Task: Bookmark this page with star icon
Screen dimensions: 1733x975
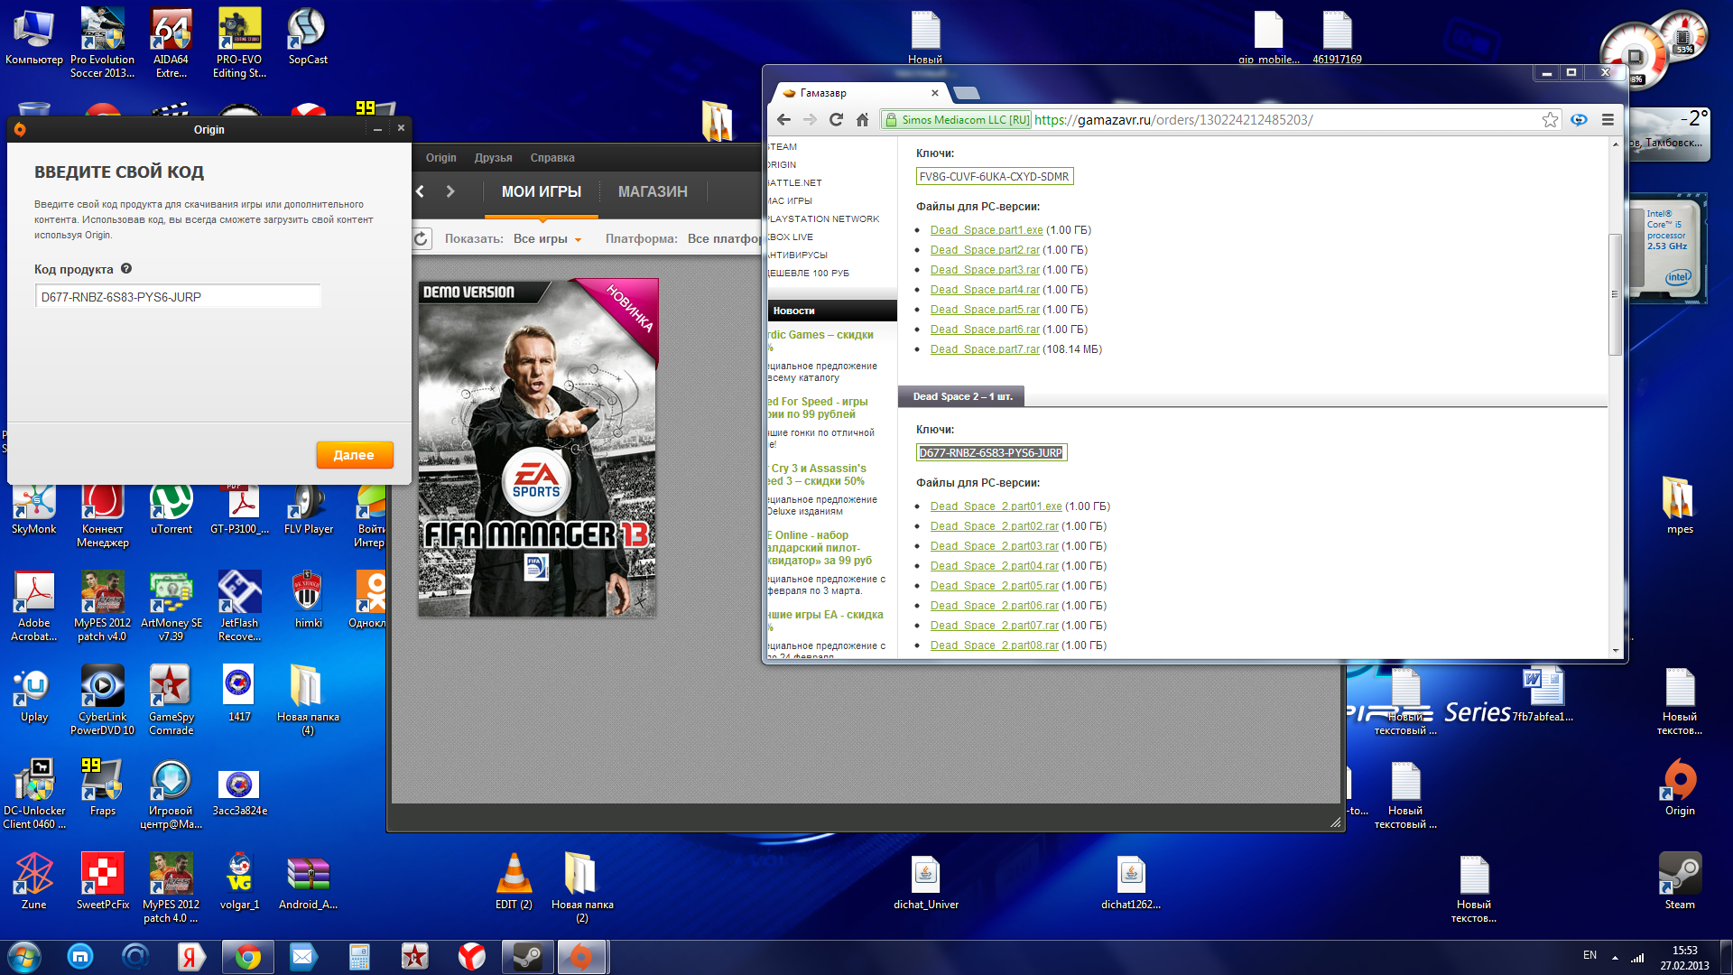Action: tap(1550, 119)
